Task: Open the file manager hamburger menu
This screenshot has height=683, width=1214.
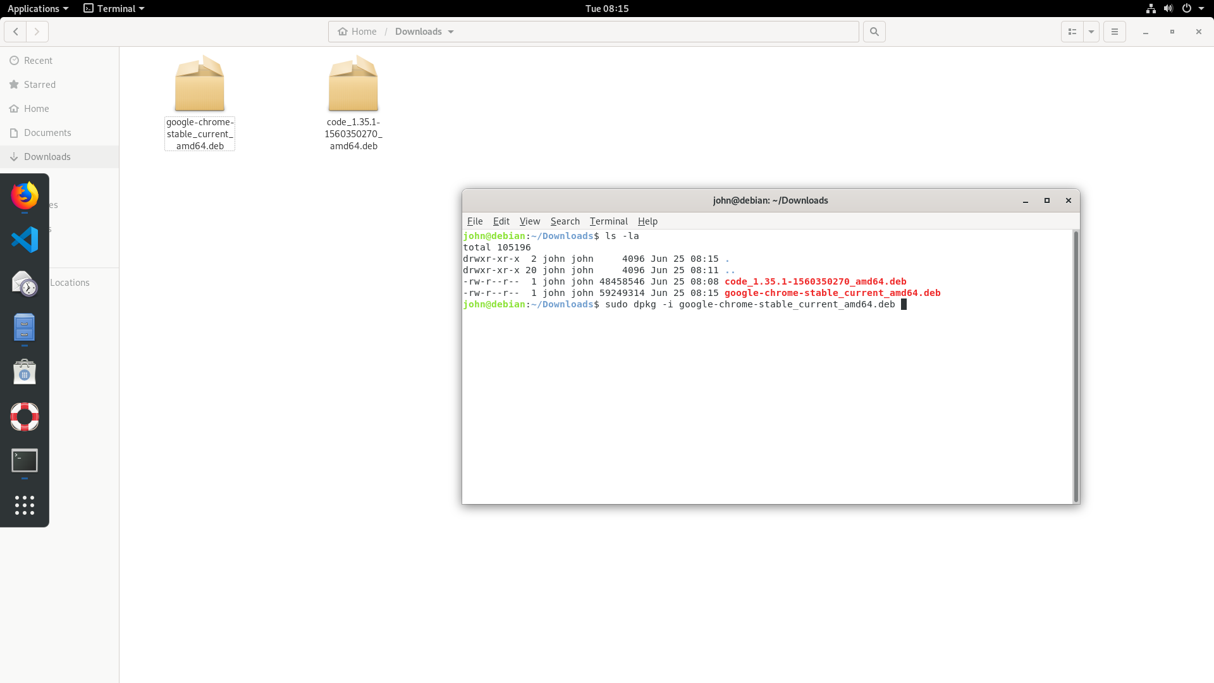Action: (1115, 32)
